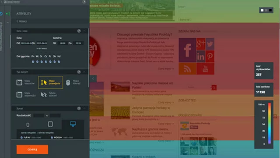Collapse the side panel with the left arrow handle
The width and height of the screenshot is (280, 158).
(x=93, y=78)
